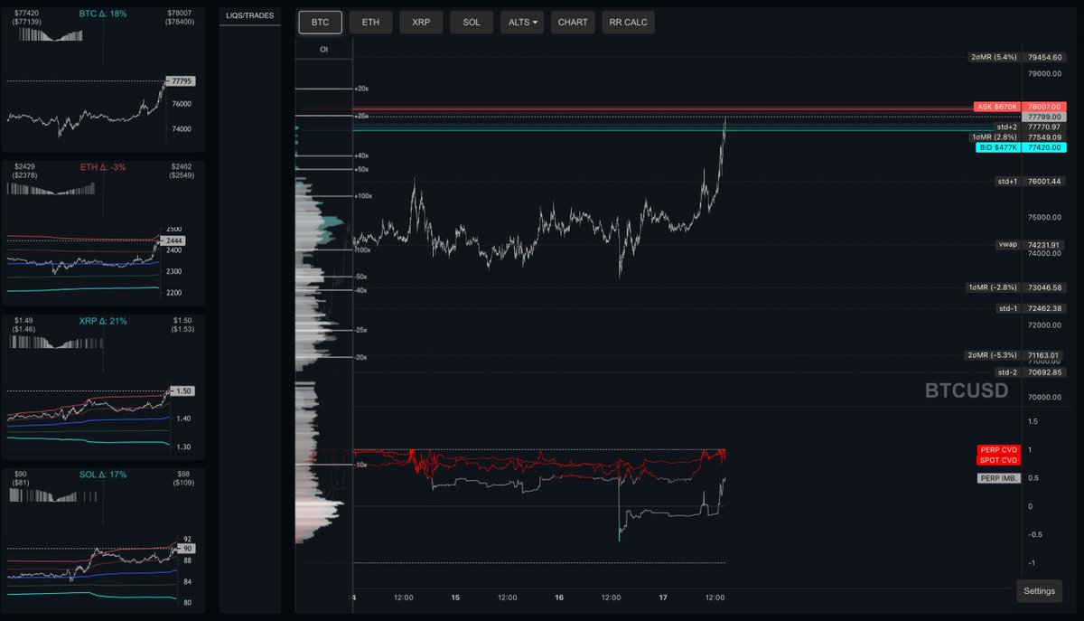This screenshot has width=1084, height=621.
Task: Click the date label 16 on time axis
Action: [x=560, y=597]
